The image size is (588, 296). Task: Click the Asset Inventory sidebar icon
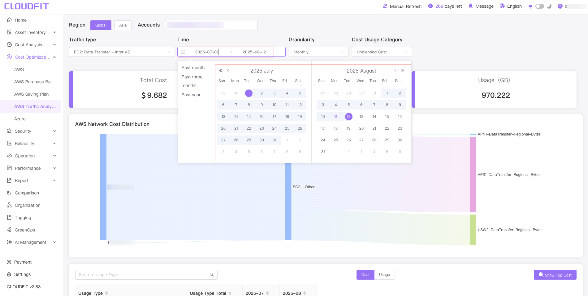point(9,32)
